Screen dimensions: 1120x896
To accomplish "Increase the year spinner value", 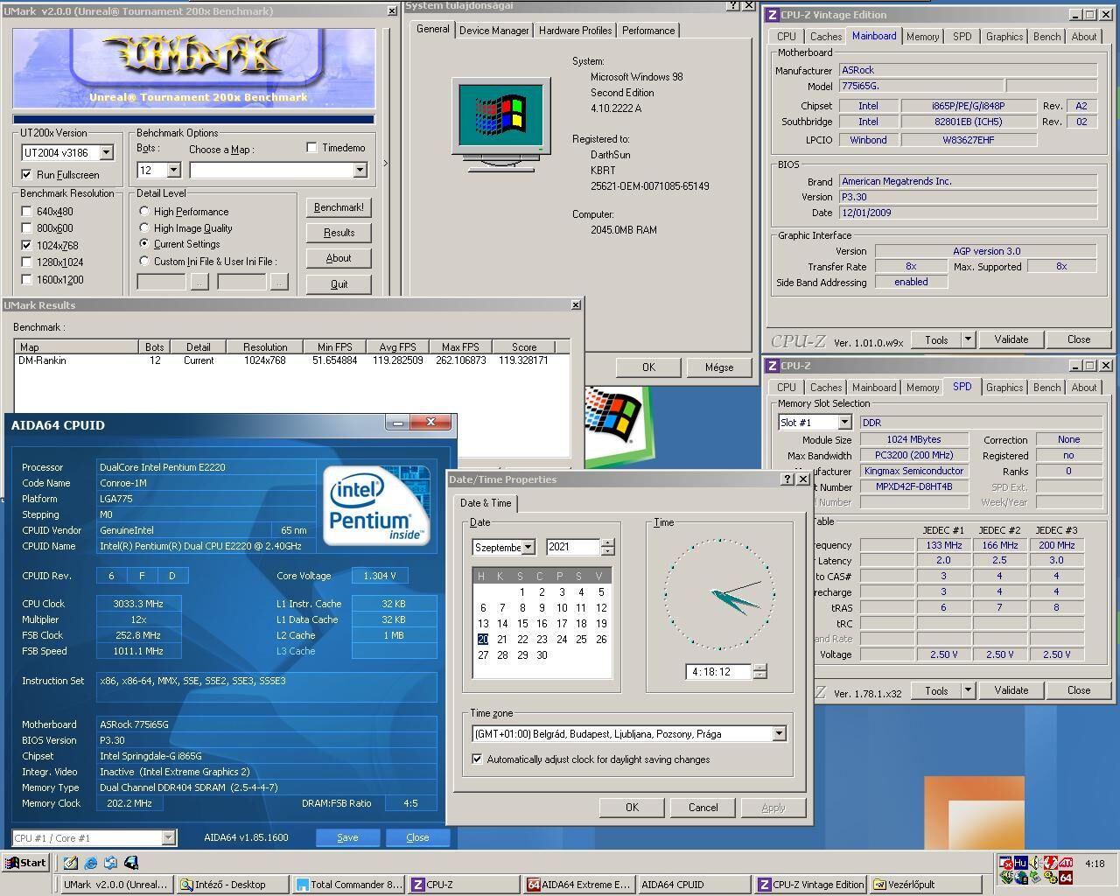I will click(608, 542).
